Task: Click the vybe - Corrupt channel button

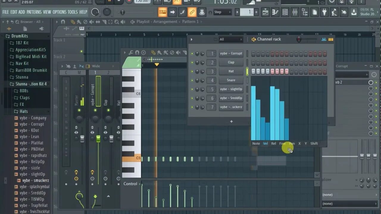Action: [x=231, y=53]
